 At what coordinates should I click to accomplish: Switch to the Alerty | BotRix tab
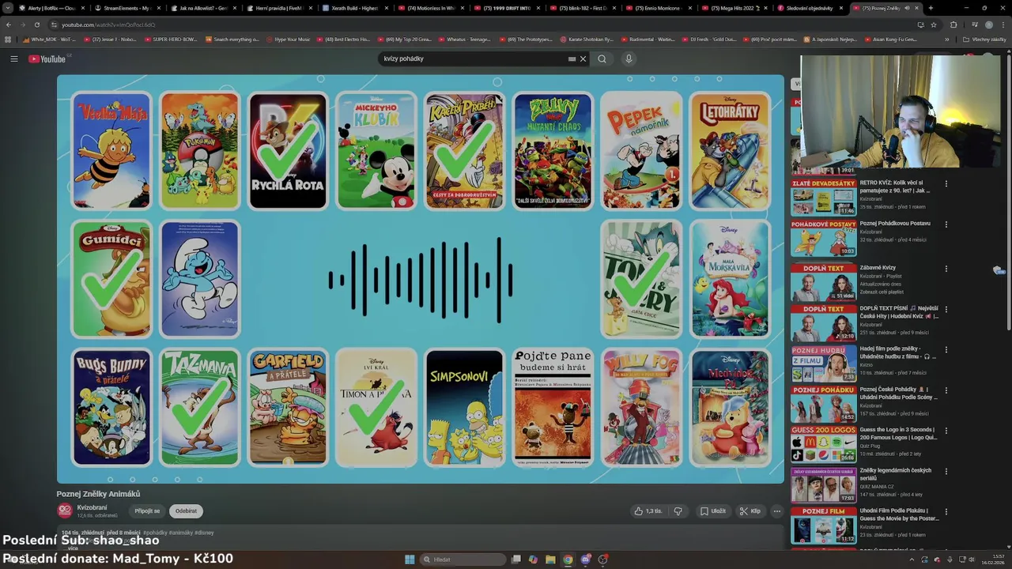point(50,8)
